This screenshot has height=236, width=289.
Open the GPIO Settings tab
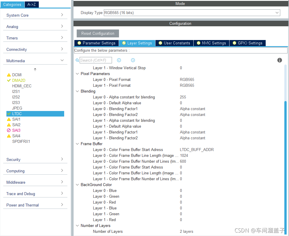tap(248, 43)
